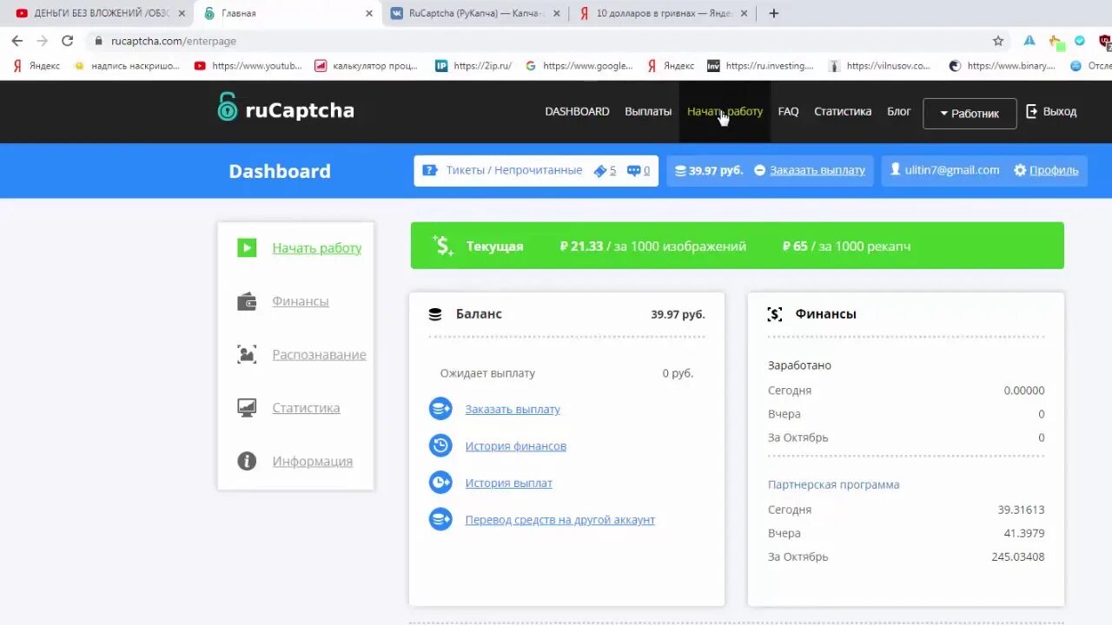Image resolution: width=1112 pixels, height=625 pixels.
Task: Click the tickets question mark icon
Action: (430, 170)
